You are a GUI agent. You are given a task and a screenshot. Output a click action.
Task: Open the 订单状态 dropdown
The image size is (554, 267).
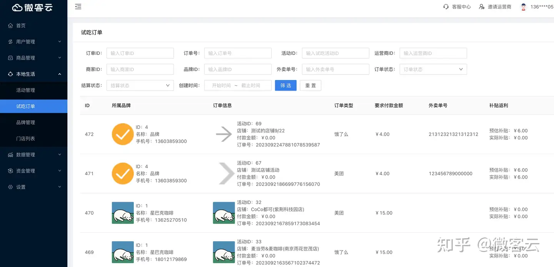coord(433,69)
